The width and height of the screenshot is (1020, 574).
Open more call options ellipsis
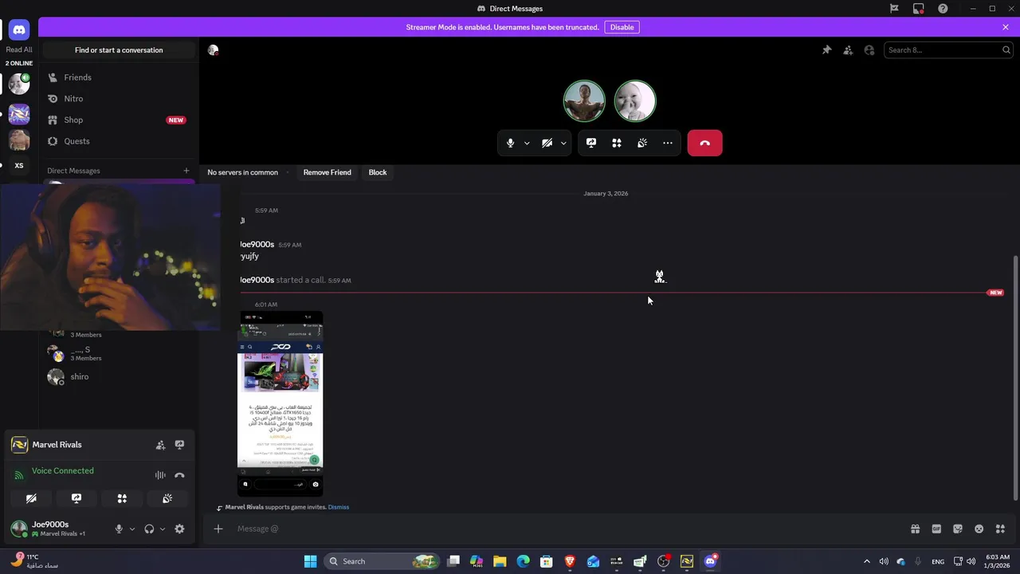tap(668, 143)
